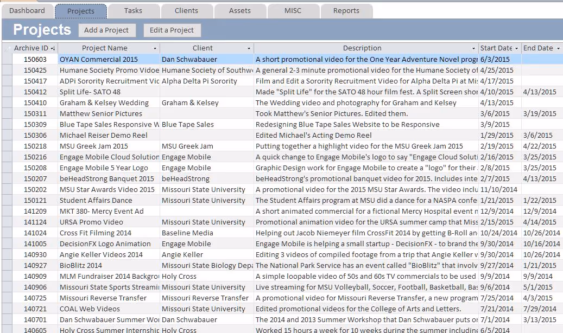Image resolution: width=563 pixels, height=333 pixels.
Task: Click Baseline Media client cell
Action: 207,233
